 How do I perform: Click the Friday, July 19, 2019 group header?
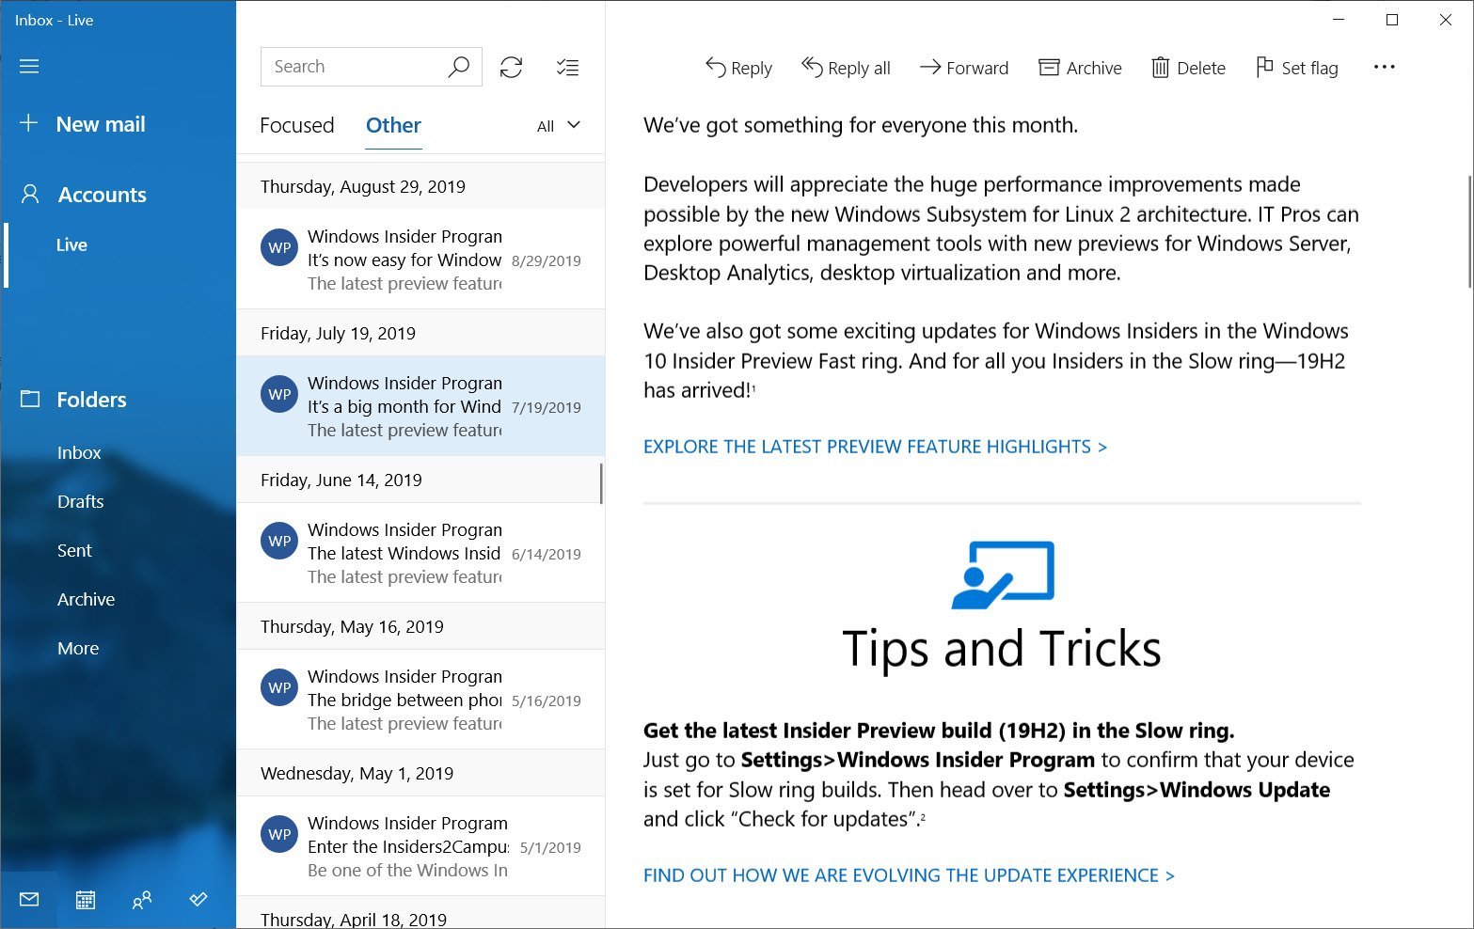[x=420, y=333]
